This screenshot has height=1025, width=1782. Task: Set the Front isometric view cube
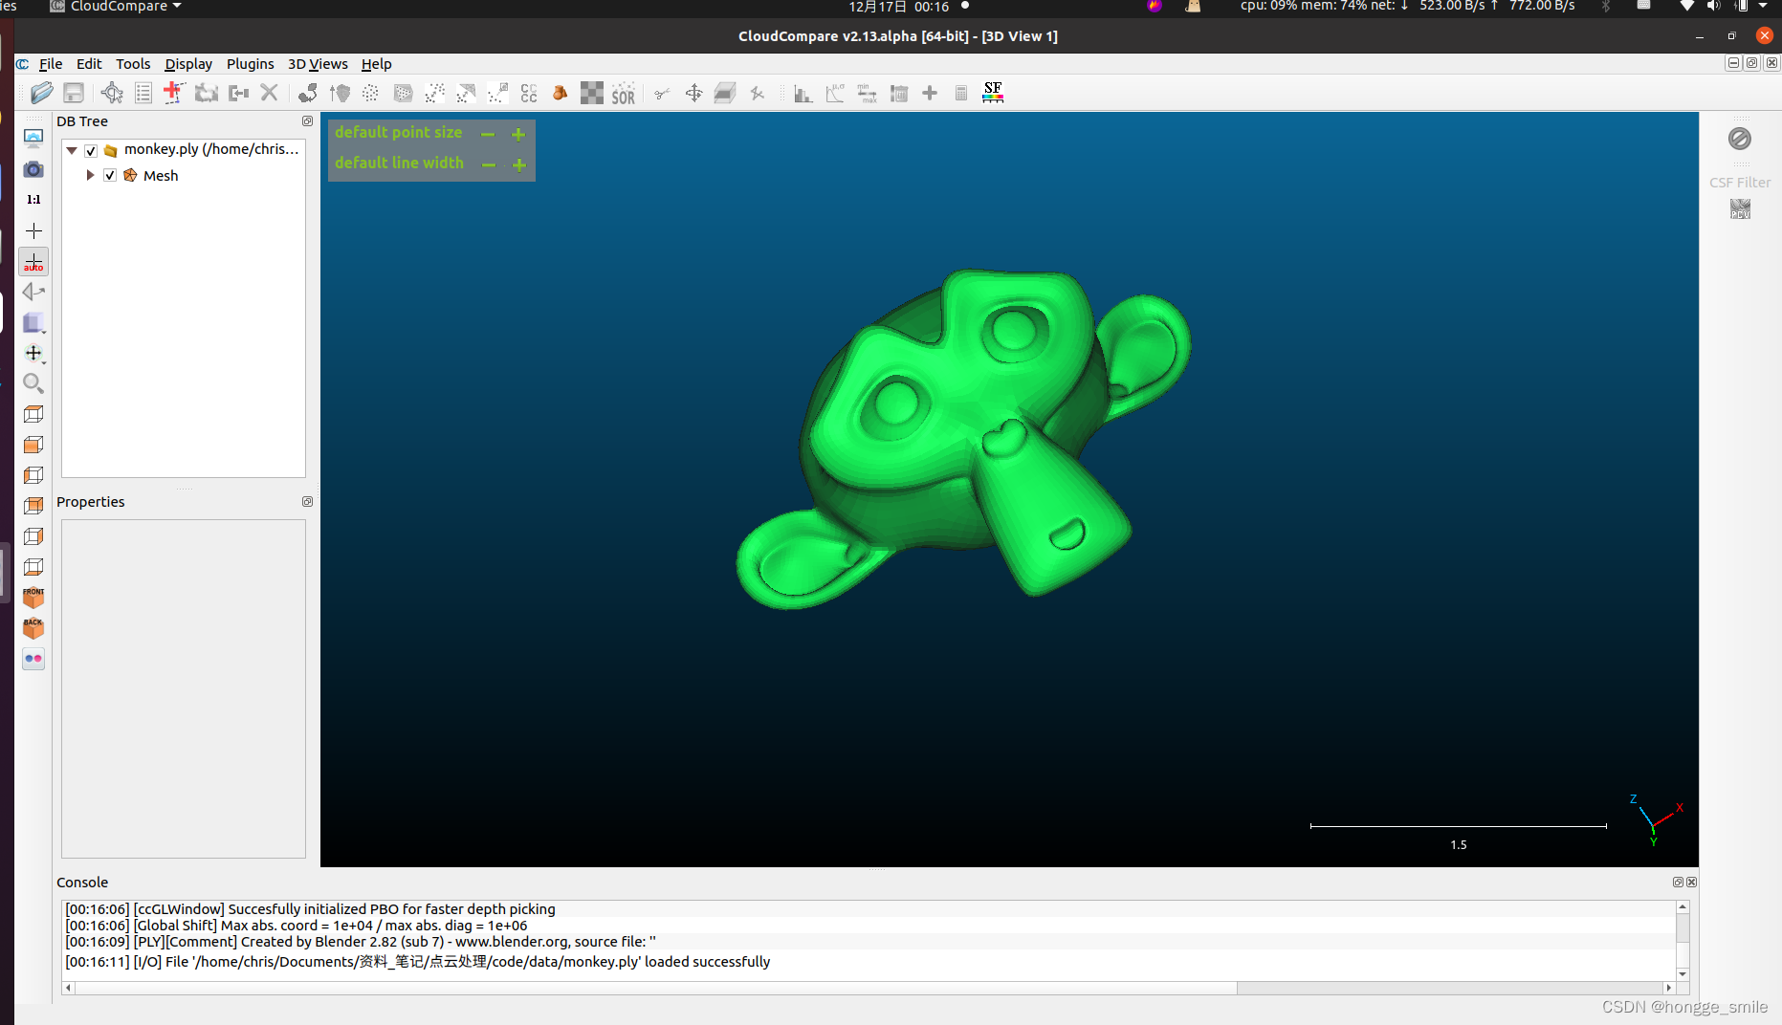33,598
